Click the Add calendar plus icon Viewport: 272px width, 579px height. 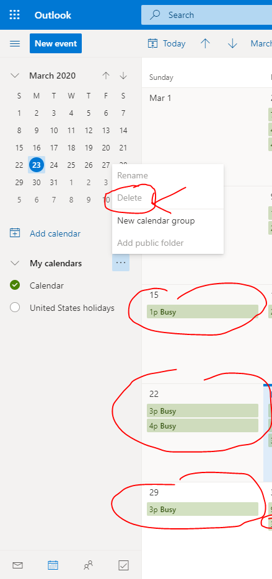[15, 233]
